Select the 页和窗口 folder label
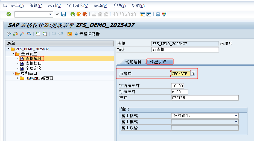The width and height of the screenshot is (254, 141). (29, 73)
